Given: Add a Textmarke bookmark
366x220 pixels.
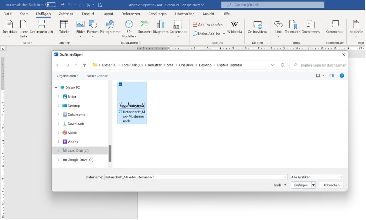Looking at the screenshot, I should (293, 27).
